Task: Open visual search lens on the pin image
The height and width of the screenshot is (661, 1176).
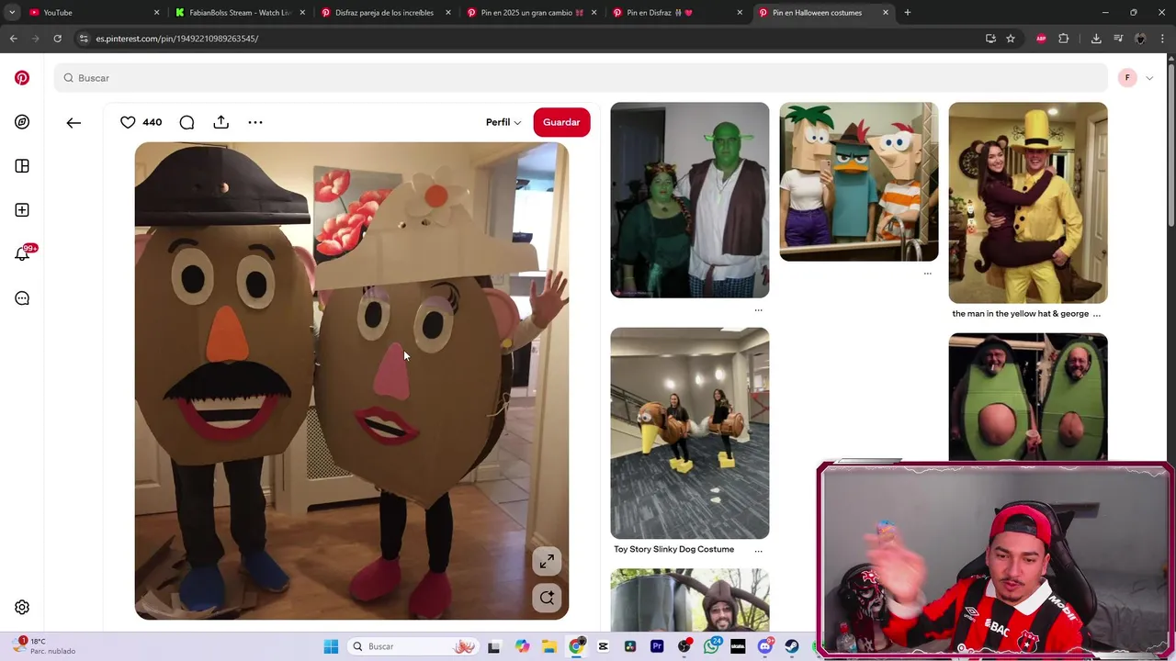Action: (547, 598)
